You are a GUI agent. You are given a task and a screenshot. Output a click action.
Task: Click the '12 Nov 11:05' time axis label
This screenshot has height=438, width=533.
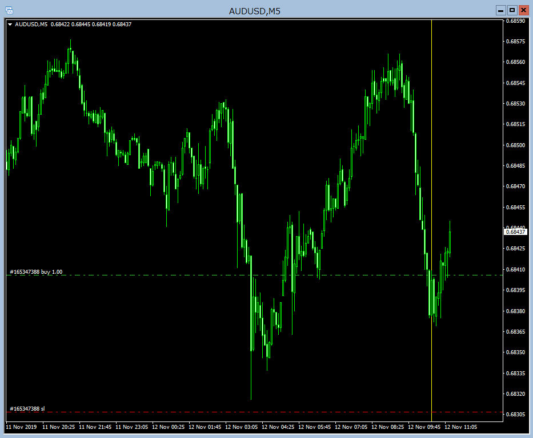click(x=461, y=427)
